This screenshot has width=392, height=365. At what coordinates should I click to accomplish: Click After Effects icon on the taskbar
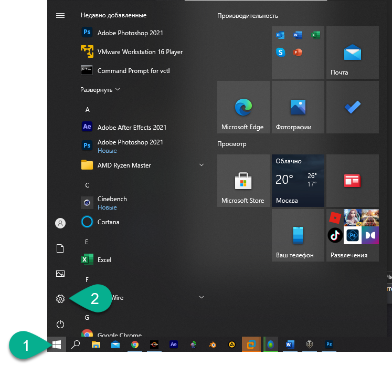pos(174,345)
